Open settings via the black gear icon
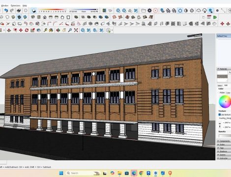Image resolution: width=231 pixels, height=177 pixels. (x=149, y=11)
